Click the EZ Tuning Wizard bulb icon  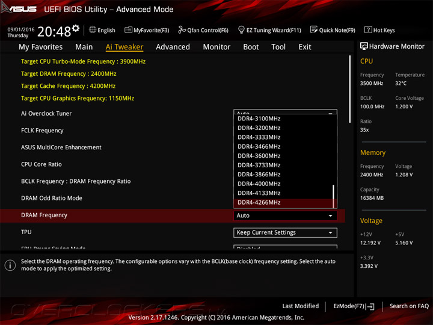tap(241, 29)
